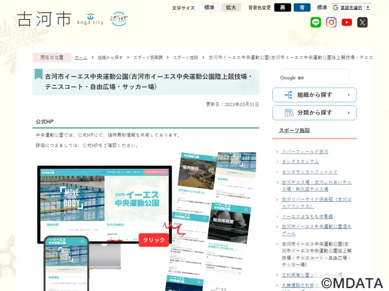This screenshot has height=291, width=389.
Task: Go to ホーム in the breadcrumb
Action: (x=81, y=58)
